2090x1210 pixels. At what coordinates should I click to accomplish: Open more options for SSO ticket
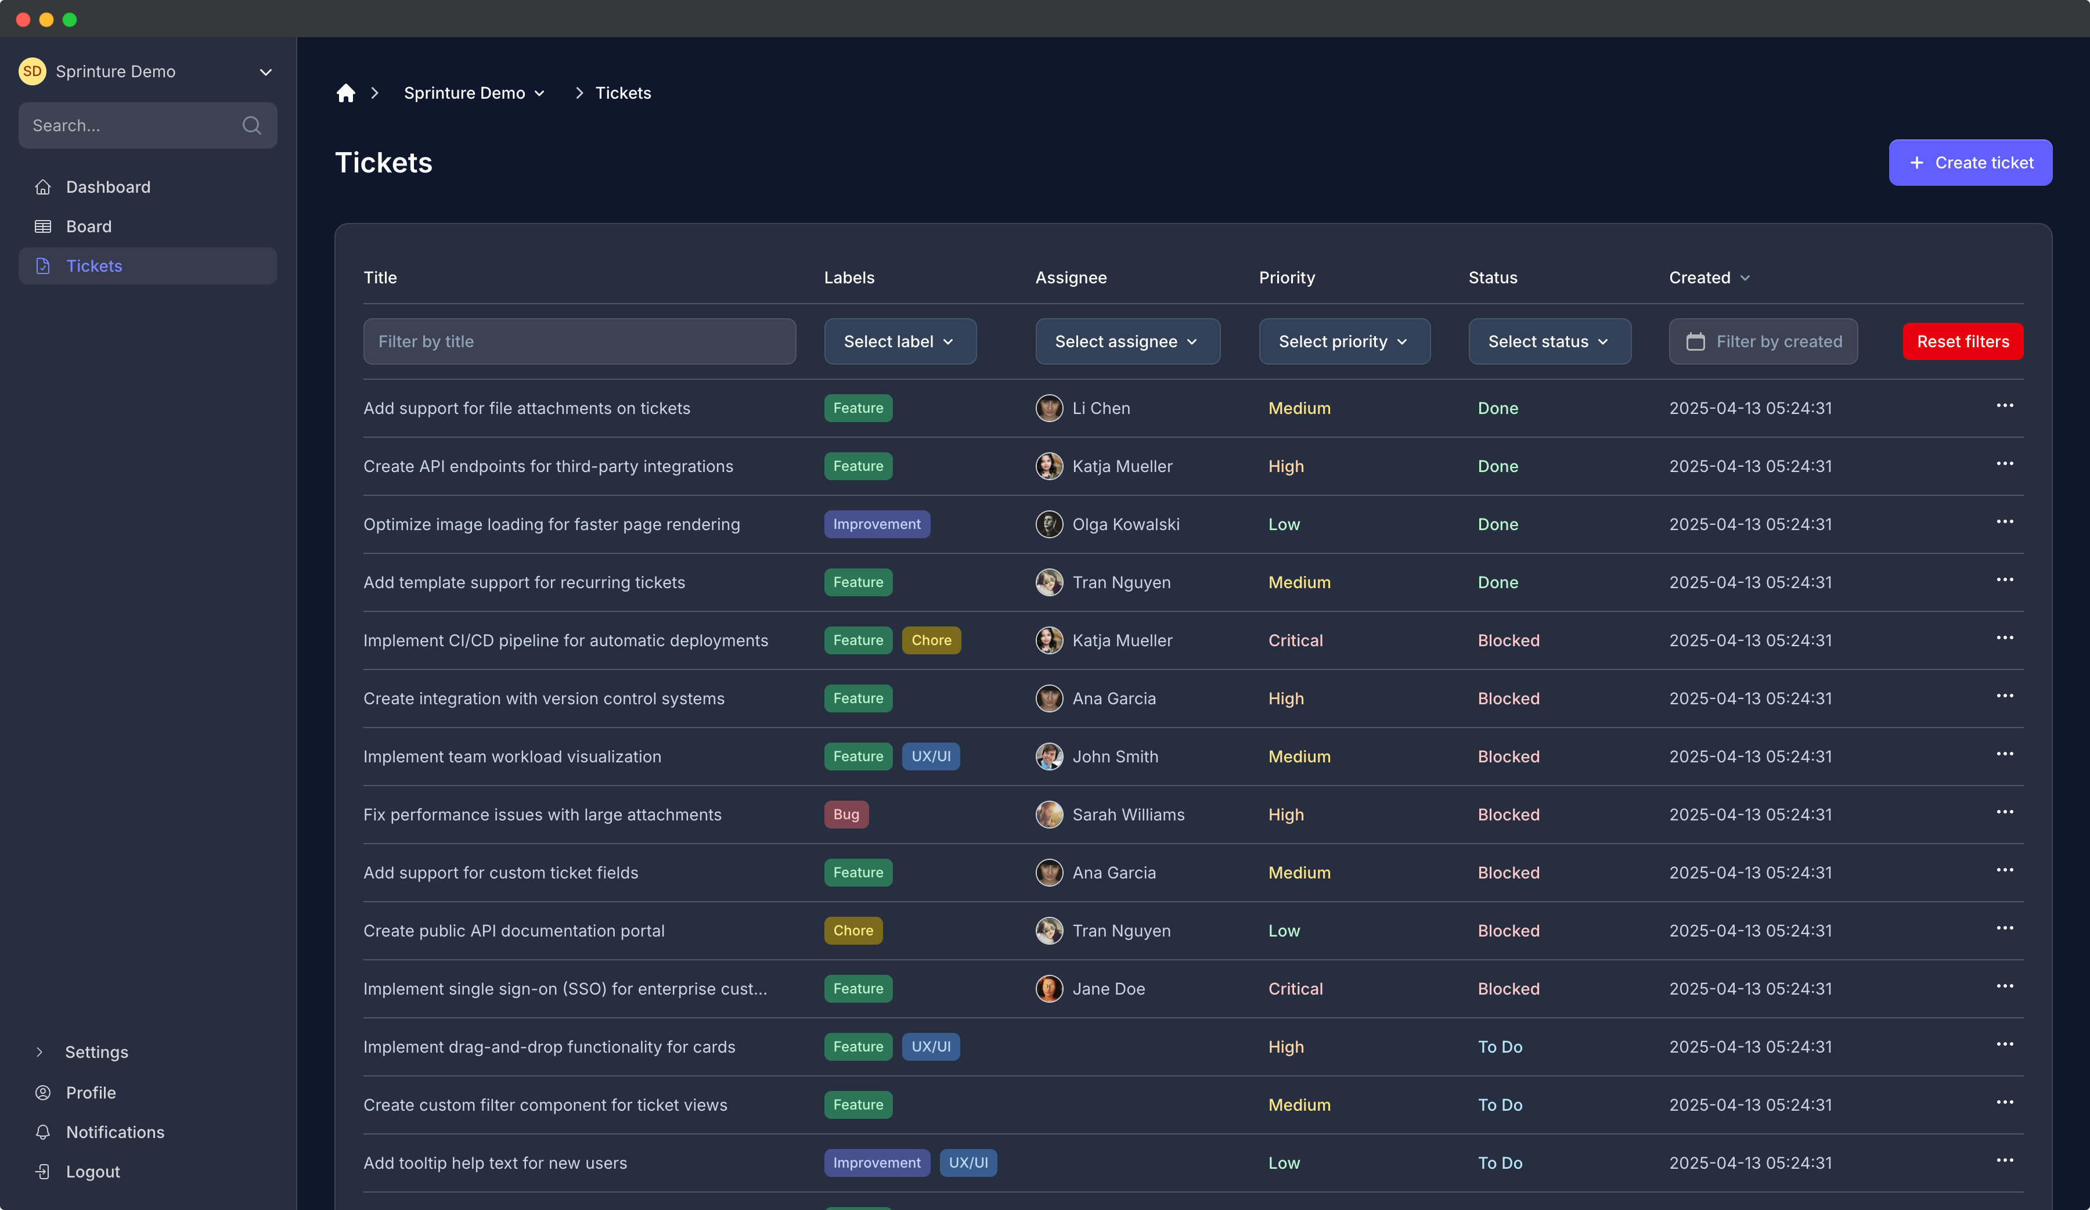point(2005,986)
